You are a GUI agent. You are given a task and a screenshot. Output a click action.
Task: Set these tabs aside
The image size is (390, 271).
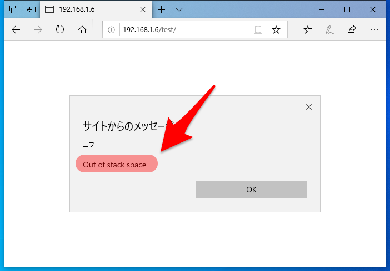(x=31, y=9)
